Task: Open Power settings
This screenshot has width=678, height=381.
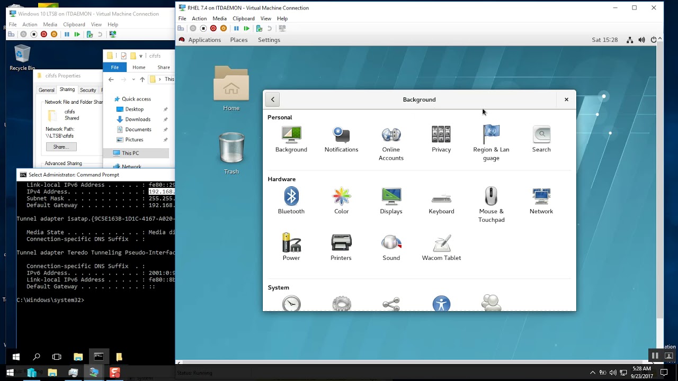Action: [x=291, y=248]
